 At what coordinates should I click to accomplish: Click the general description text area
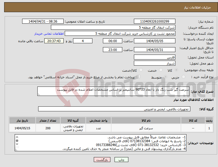[x=113, y=91]
